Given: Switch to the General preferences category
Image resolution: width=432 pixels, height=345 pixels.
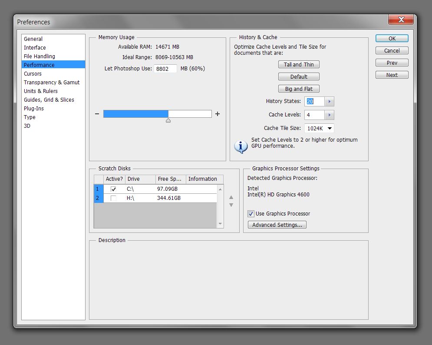Looking at the screenshot, I should (33, 39).
